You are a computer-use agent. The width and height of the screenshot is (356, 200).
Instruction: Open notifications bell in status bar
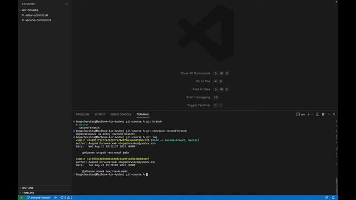[x=333, y=198]
